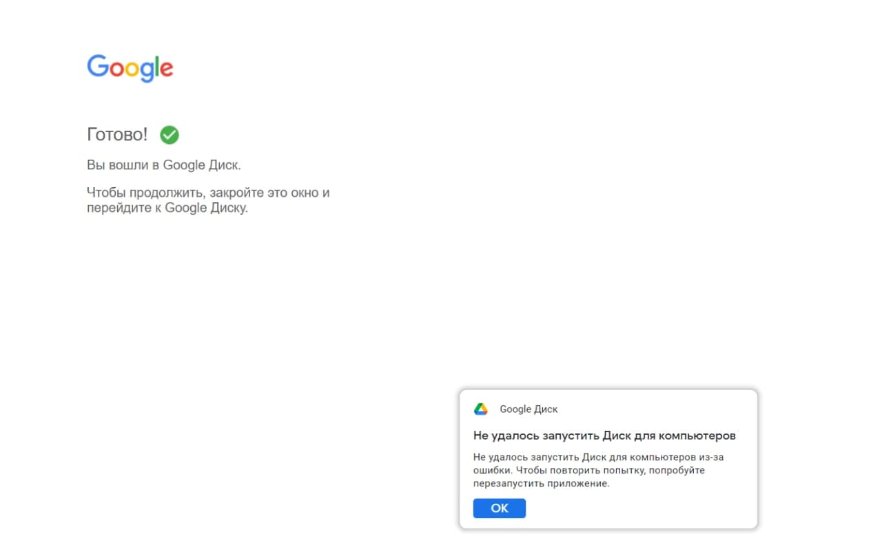Click the red first o in Google logo
Viewport: 882px width, 534px height.
click(x=116, y=70)
